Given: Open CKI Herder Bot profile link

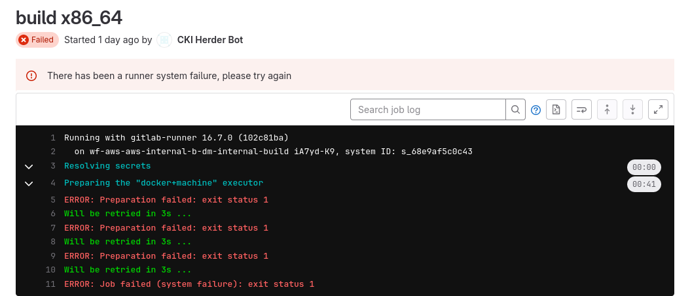Looking at the screenshot, I should pyautogui.click(x=210, y=40).
